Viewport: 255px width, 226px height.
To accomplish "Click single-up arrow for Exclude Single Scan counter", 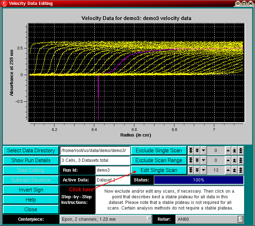I will (228, 151).
